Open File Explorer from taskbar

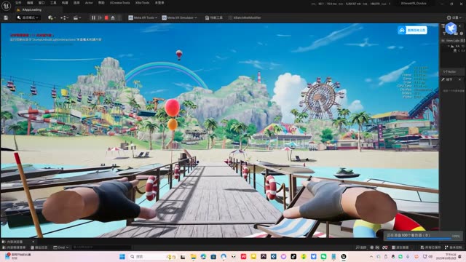point(193,257)
